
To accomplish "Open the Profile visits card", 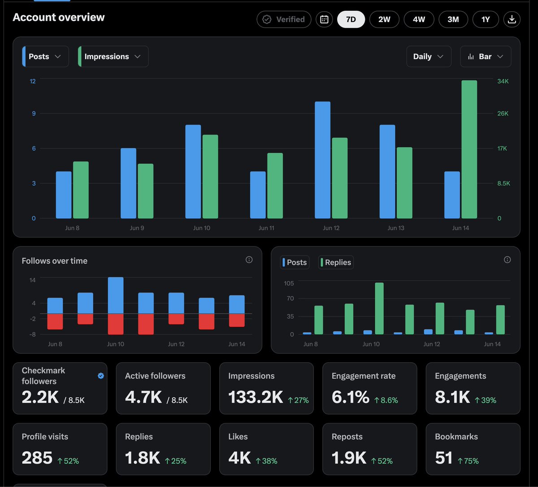I will [60, 449].
